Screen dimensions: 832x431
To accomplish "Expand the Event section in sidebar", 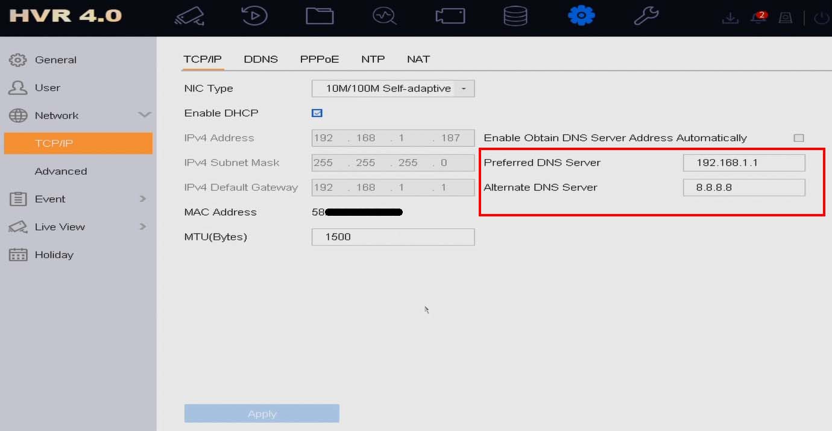I will tap(143, 199).
